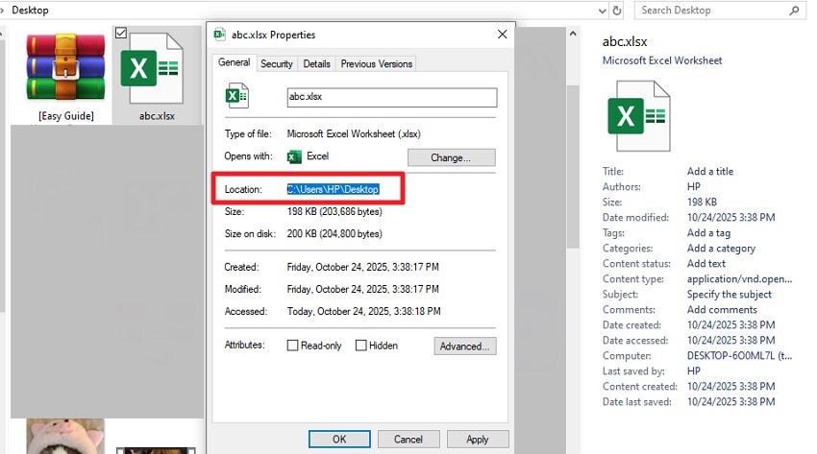817x454 pixels.
Task: Click the Accessed date Today, October 24, 2025
Action: pyautogui.click(x=363, y=311)
